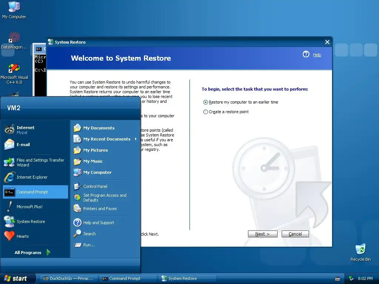The height and width of the screenshot is (284, 379).
Task: Click the Command Prompt window title bar icon
Action: tap(38, 49)
